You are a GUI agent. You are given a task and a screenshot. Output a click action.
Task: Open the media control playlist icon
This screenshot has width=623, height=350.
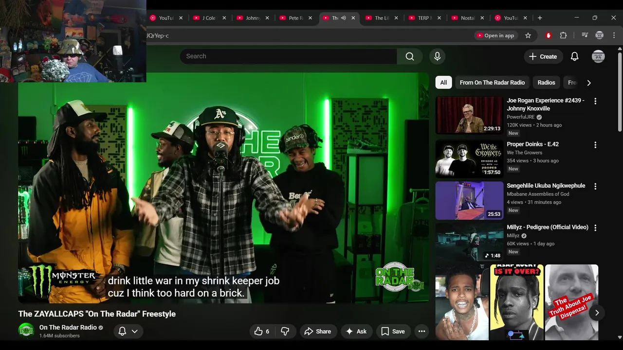point(585,35)
